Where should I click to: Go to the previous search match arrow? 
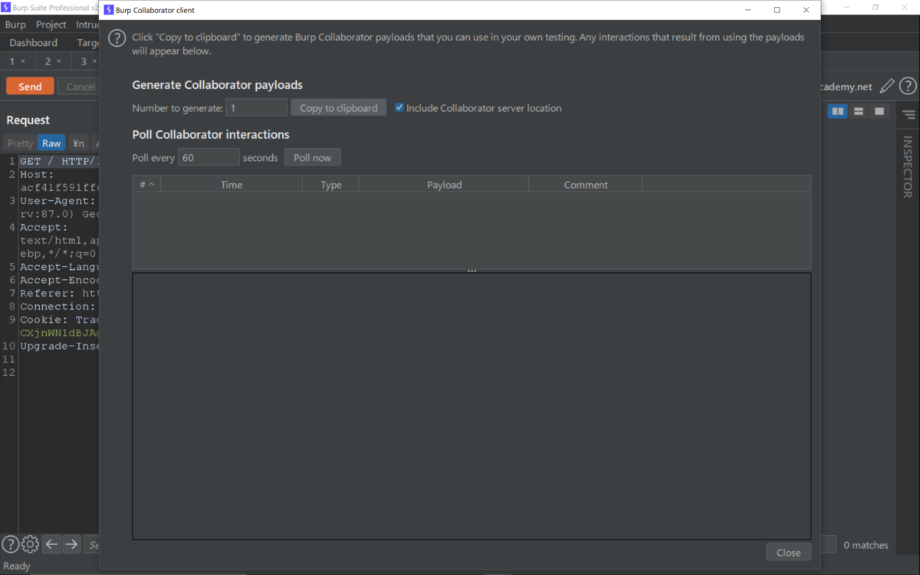(x=51, y=544)
